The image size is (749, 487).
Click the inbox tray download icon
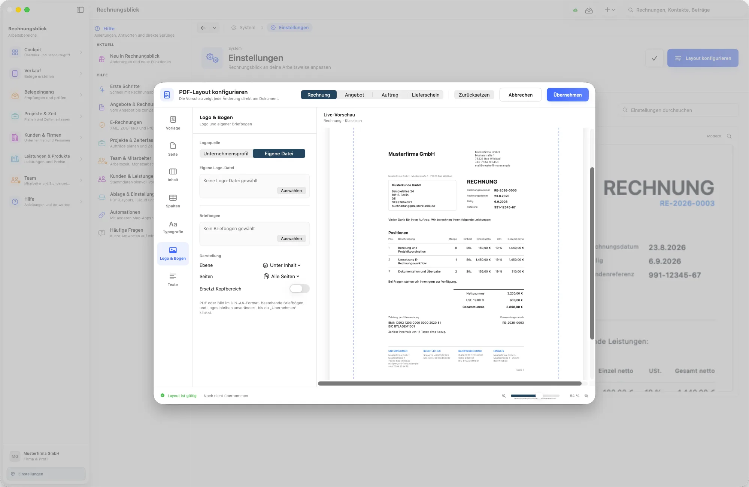[589, 10]
